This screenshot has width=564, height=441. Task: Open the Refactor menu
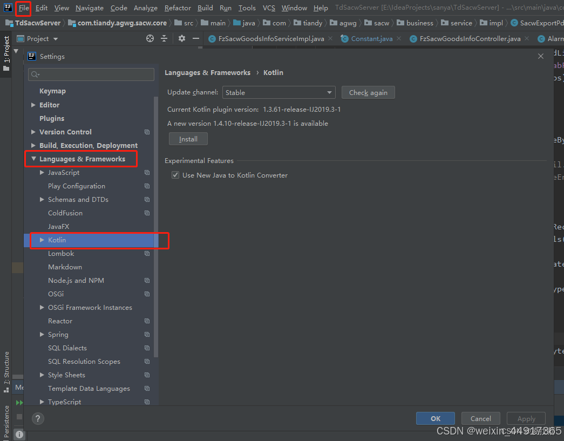point(178,8)
